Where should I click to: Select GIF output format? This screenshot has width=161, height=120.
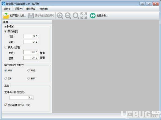click(6, 78)
